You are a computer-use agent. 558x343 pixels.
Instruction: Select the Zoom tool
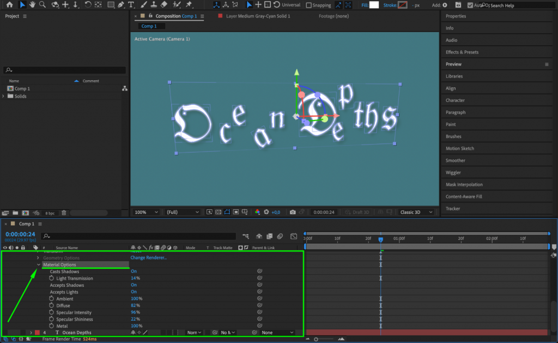point(41,5)
